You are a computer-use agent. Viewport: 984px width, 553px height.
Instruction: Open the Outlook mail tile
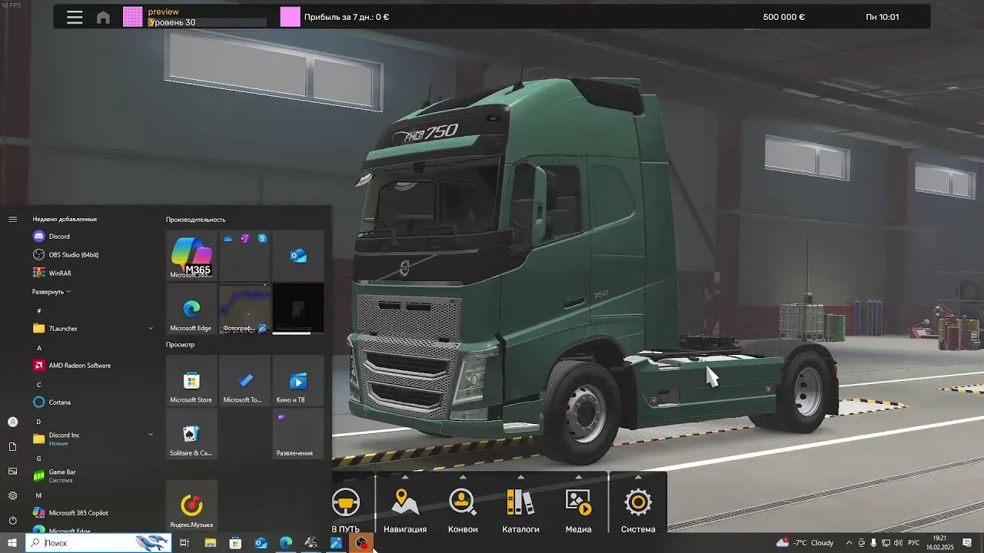298,255
